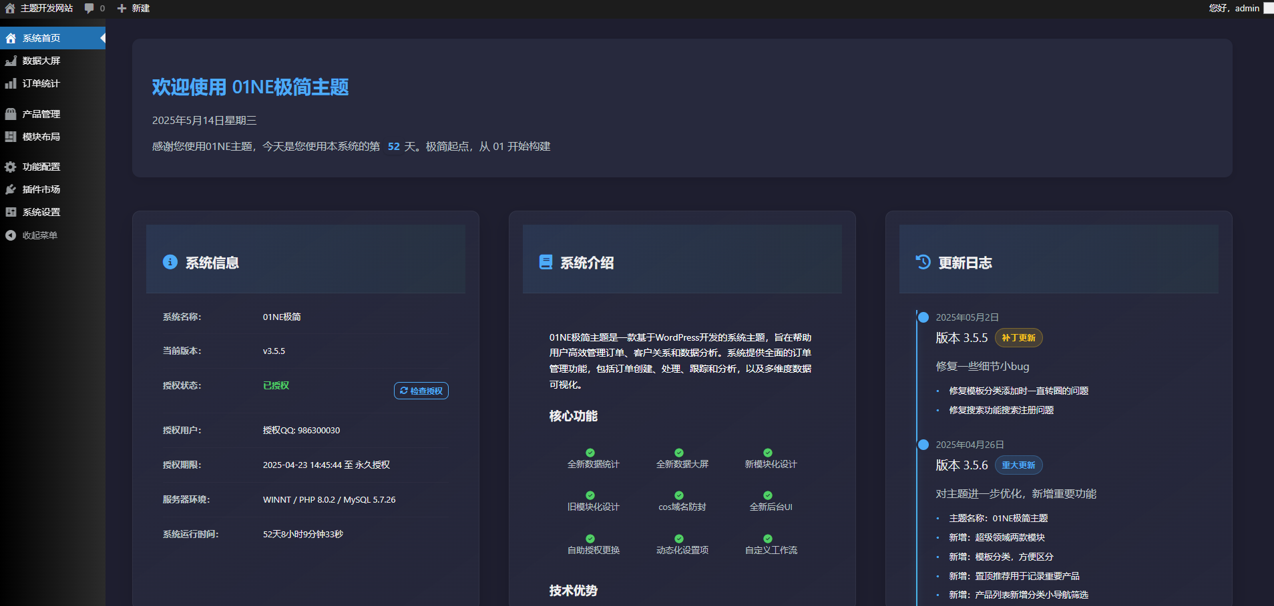1274x606 pixels.
Task: Click the highlighted day count 52
Action: 394,147
